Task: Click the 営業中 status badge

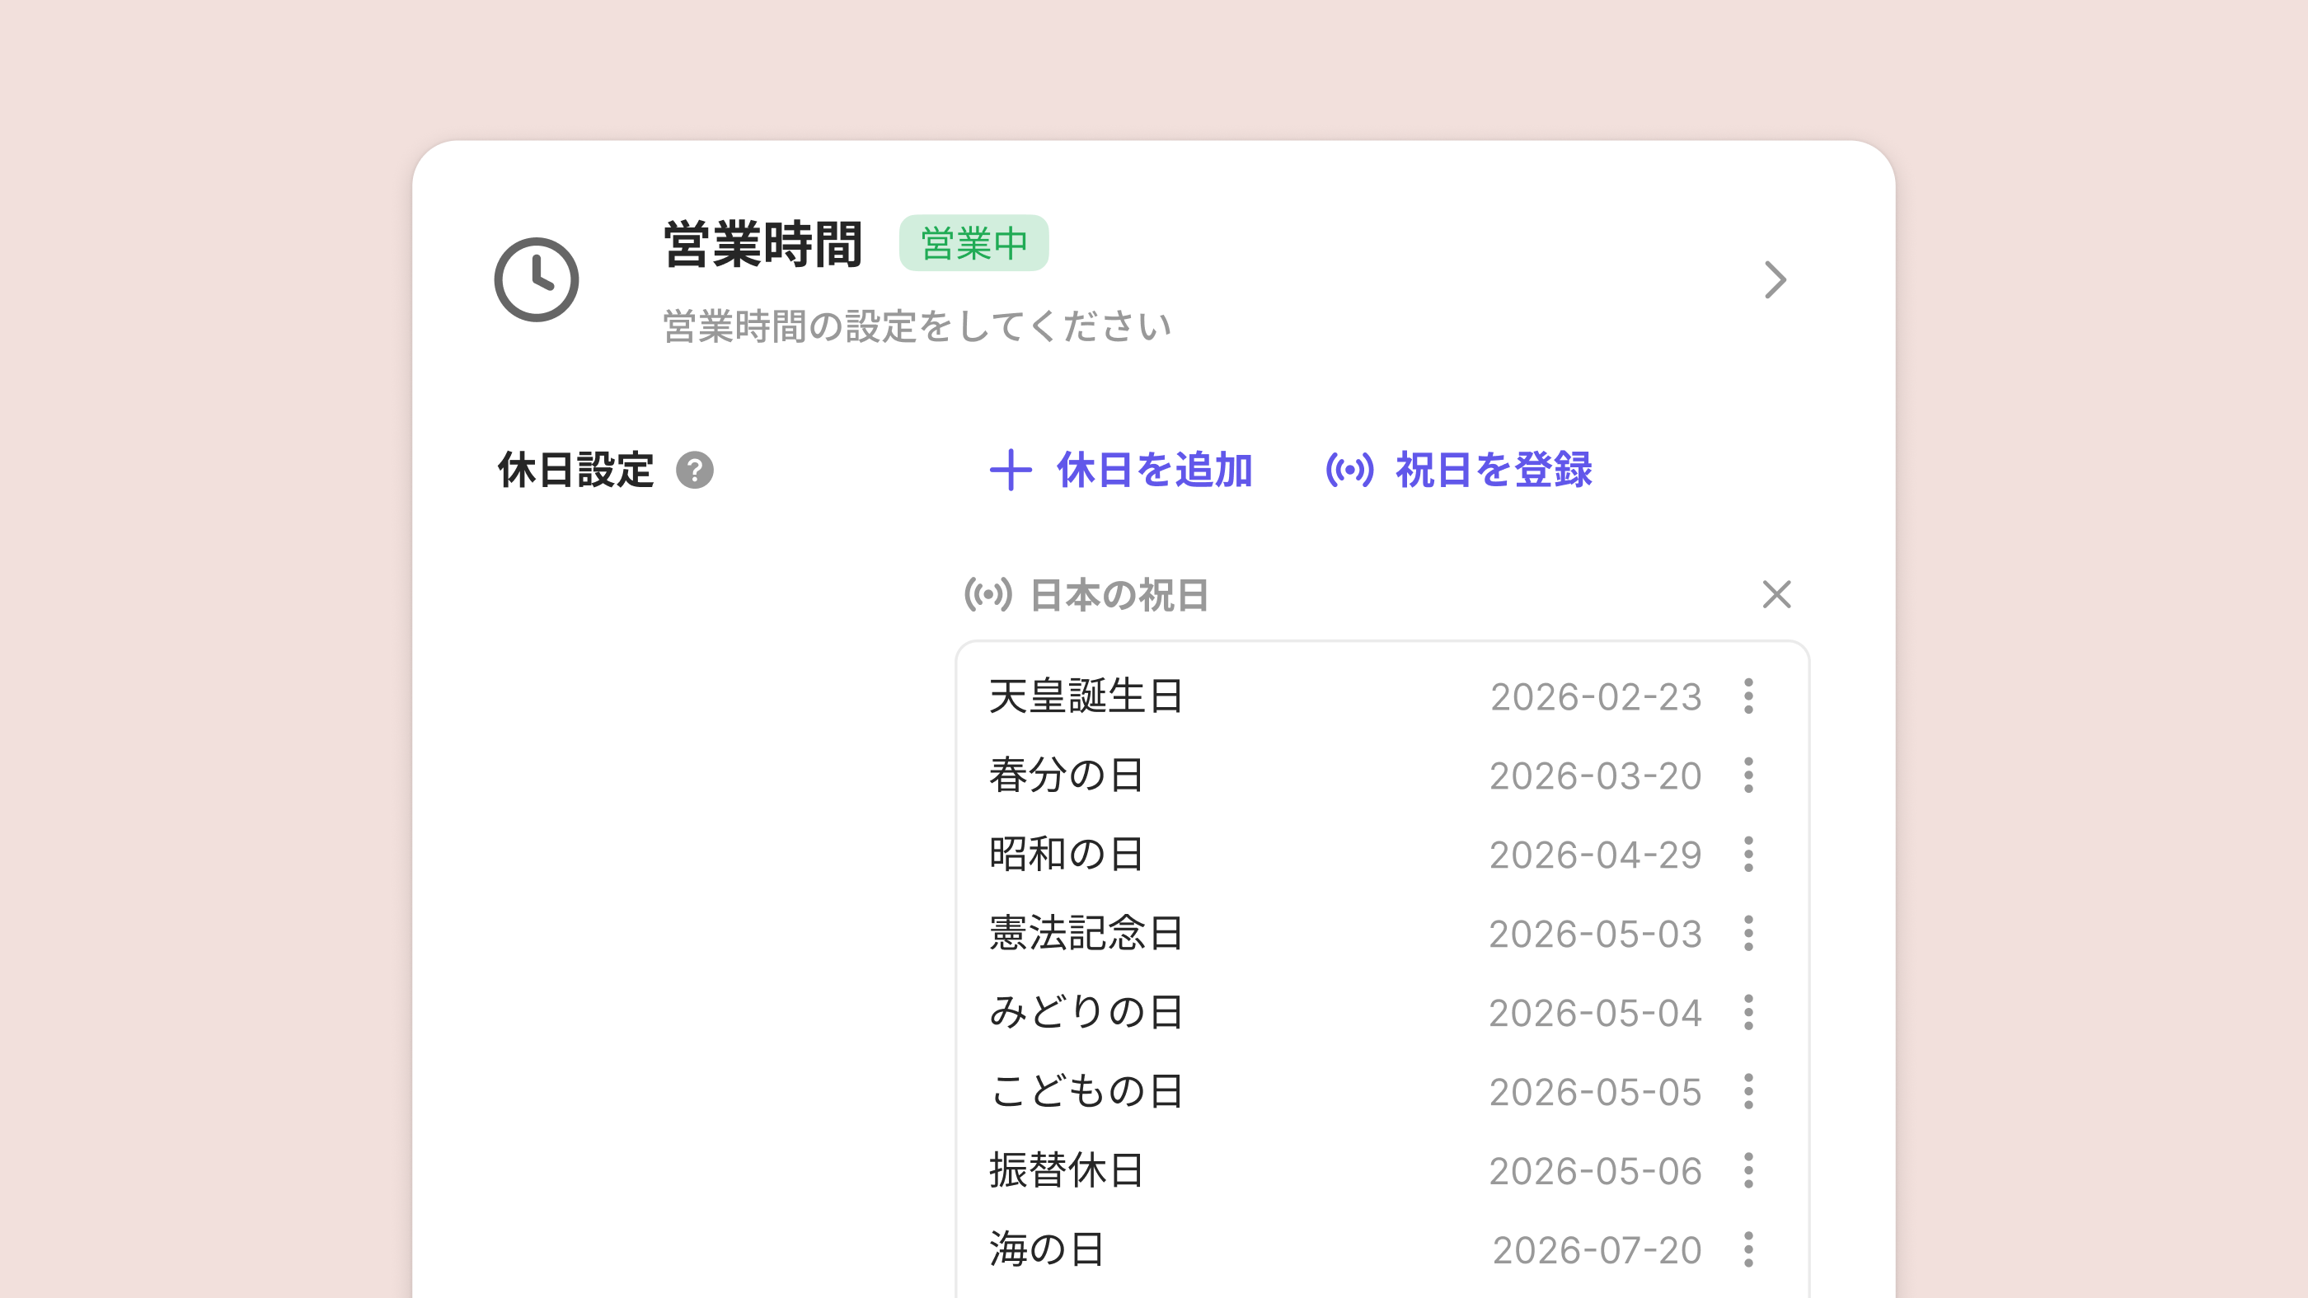Action: 973,243
